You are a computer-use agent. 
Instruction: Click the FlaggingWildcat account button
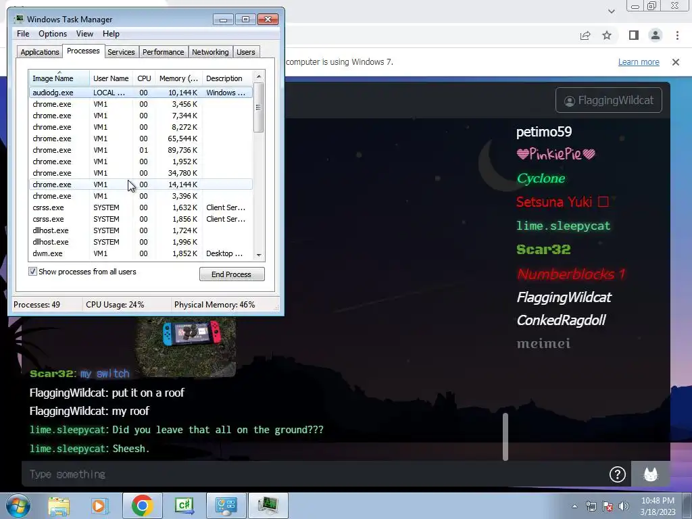[x=609, y=100]
